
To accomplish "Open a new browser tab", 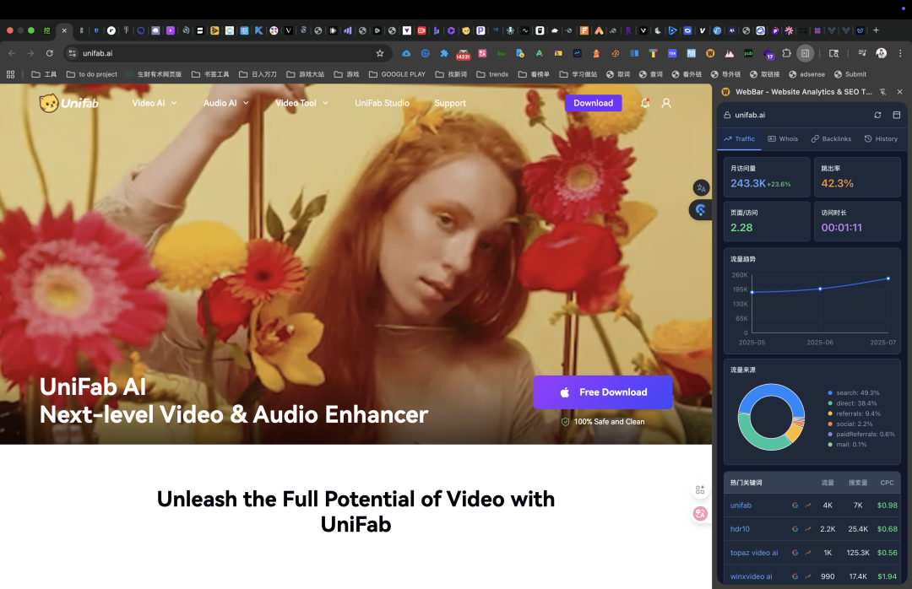I will point(876,30).
